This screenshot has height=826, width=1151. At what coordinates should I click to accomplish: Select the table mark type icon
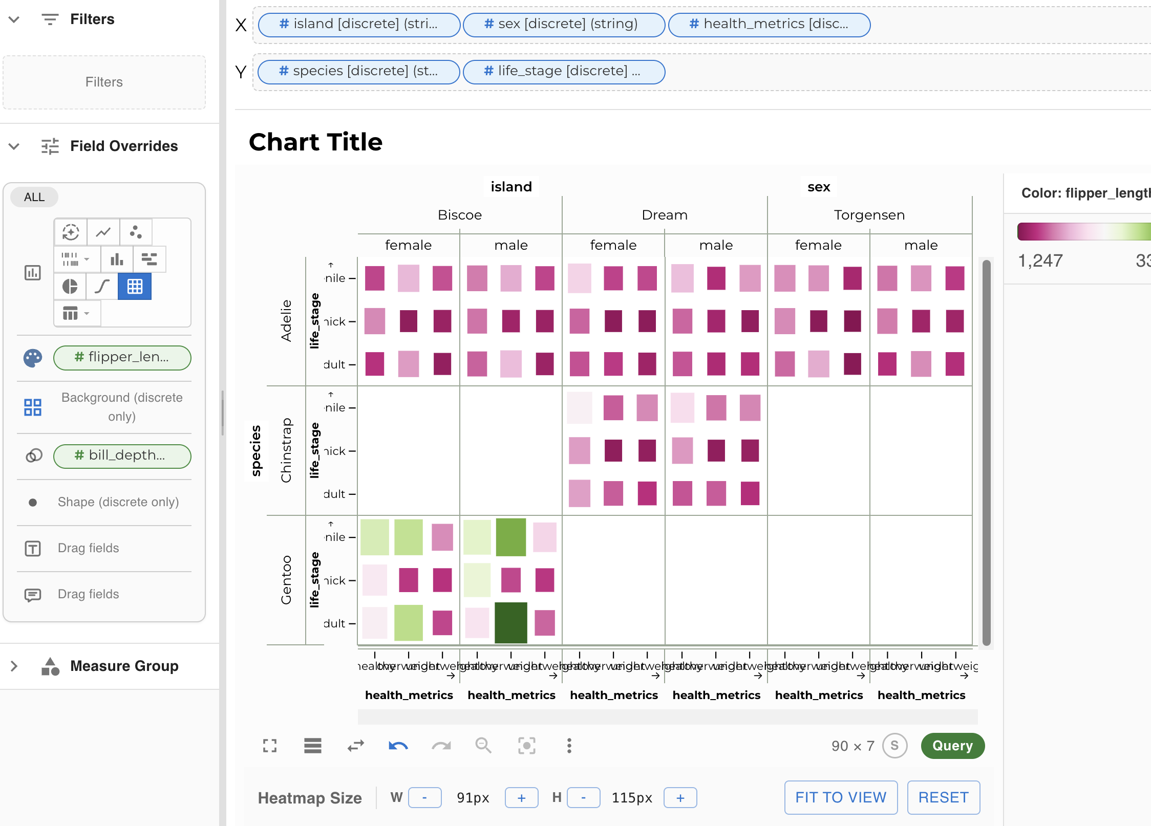point(70,313)
